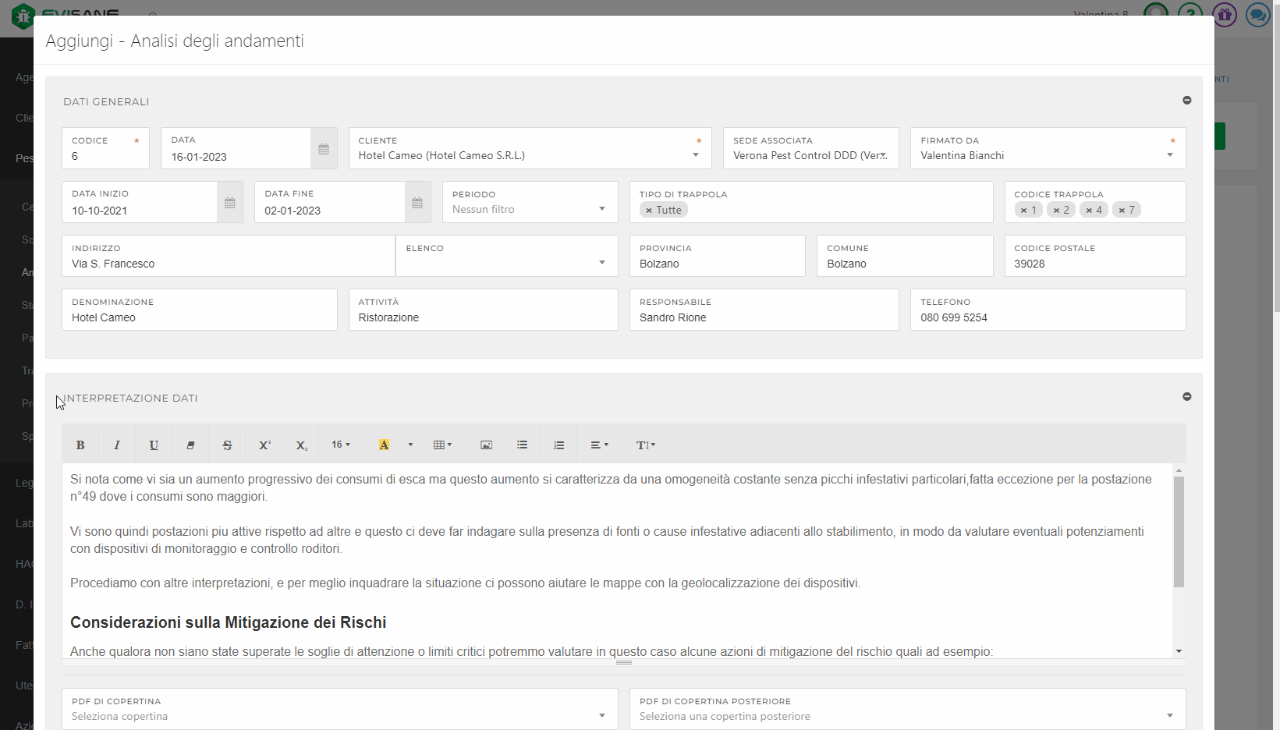
Task: Open the table insert menu
Action: [442, 445]
